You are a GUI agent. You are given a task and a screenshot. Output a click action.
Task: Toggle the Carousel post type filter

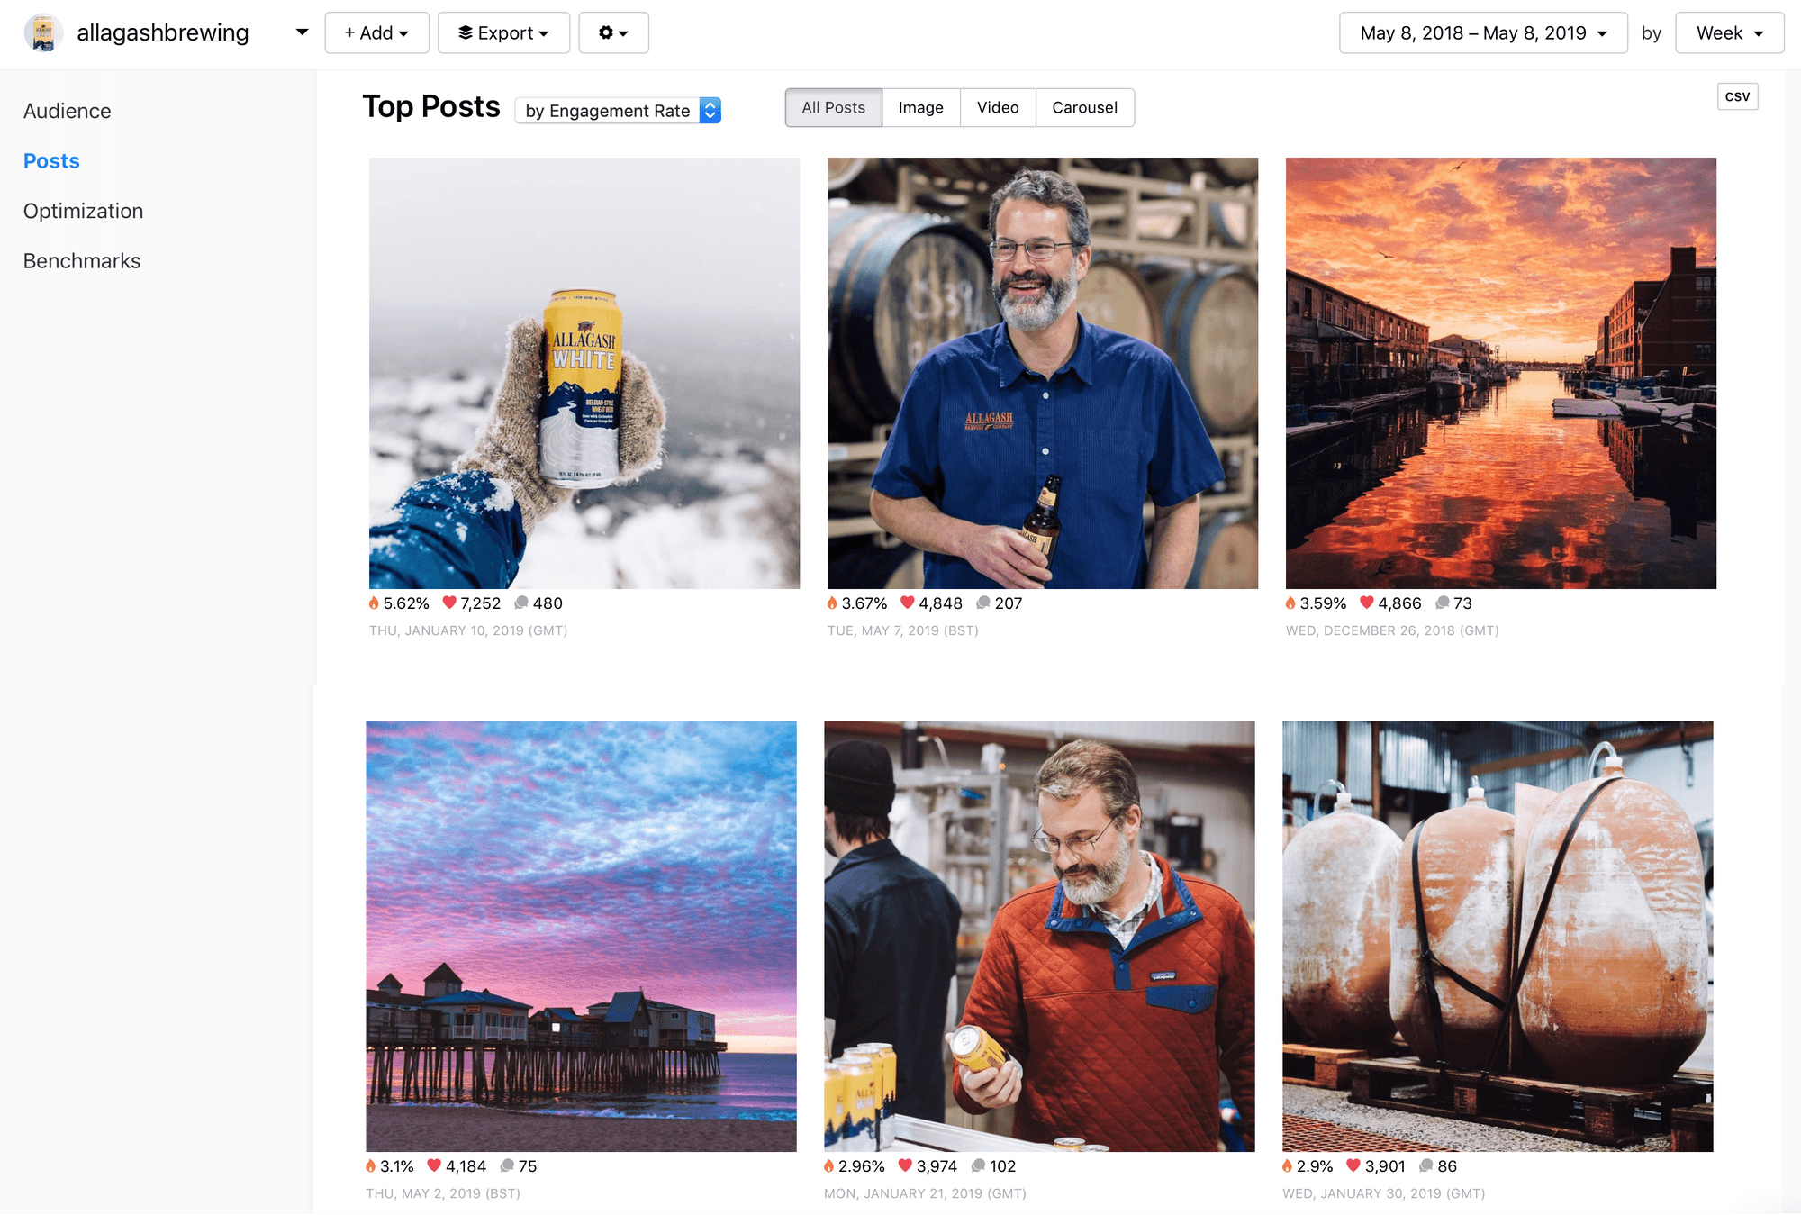[1084, 107]
